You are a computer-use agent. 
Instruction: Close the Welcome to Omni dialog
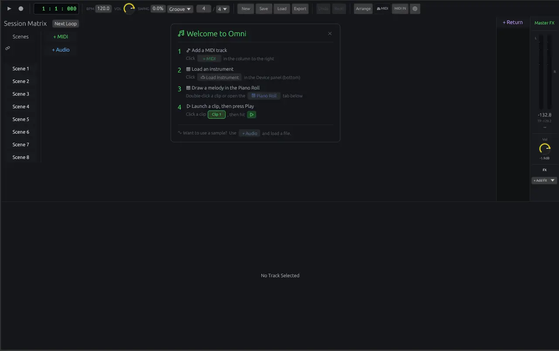[330, 34]
